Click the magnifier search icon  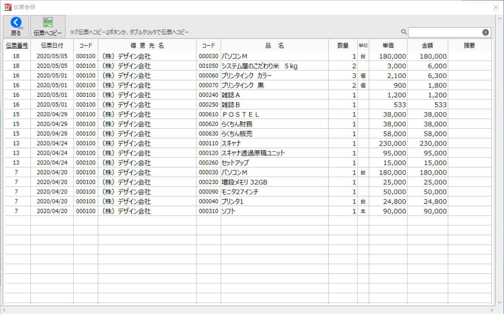[x=404, y=32]
